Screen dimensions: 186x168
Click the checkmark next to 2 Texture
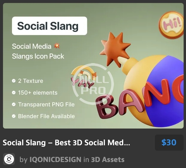click(x=14, y=81)
